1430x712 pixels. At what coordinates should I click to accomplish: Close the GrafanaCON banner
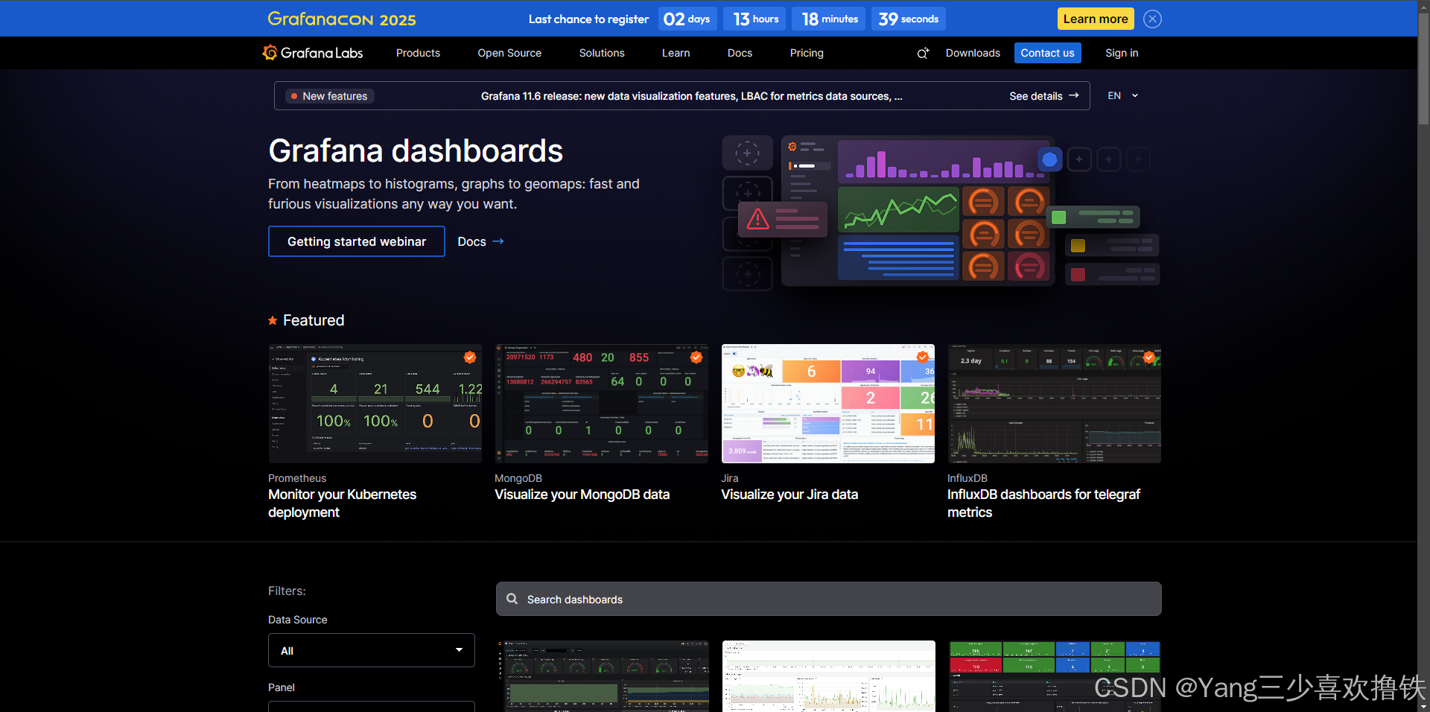(1152, 19)
